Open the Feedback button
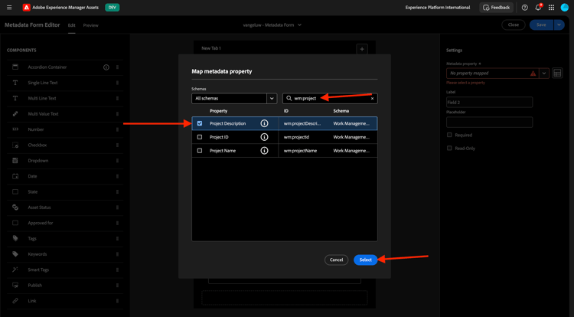Screen dimensions: 574x317 pos(497,8)
